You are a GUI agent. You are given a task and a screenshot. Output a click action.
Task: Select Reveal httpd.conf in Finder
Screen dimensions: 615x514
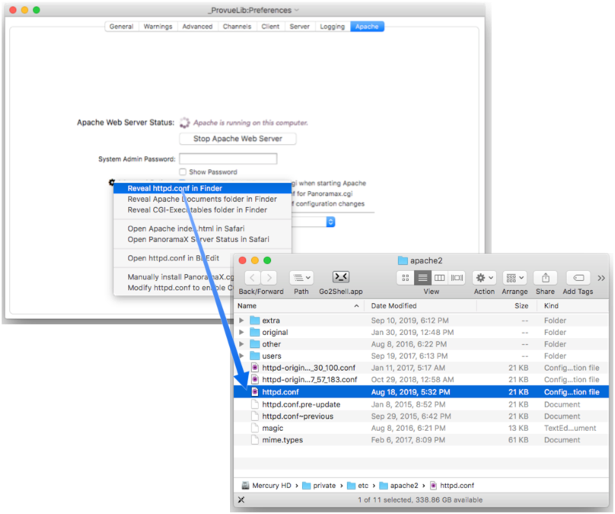pos(202,188)
